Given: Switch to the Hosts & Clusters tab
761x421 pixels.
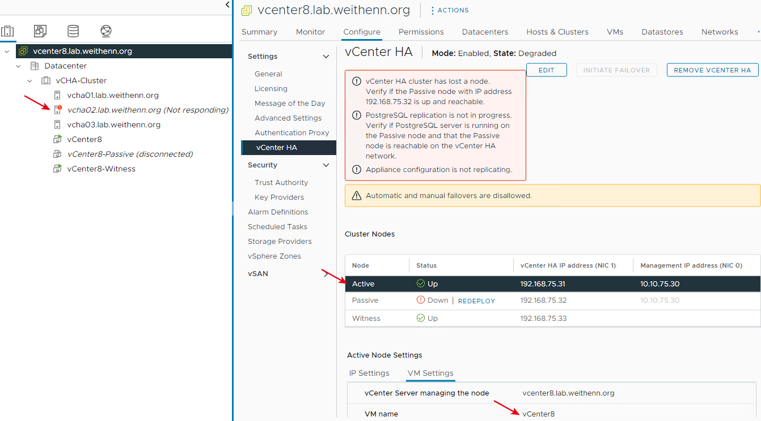Looking at the screenshot, I should point(557,32).
